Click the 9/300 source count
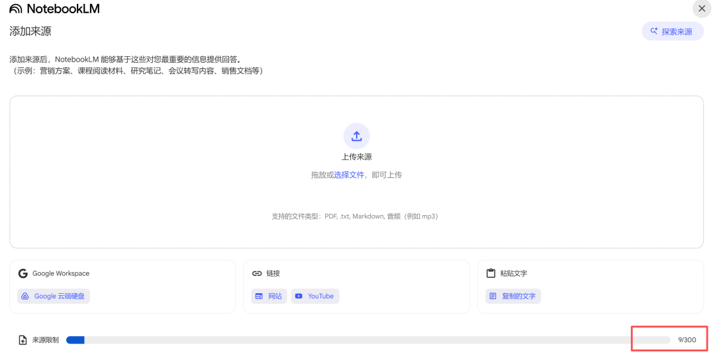This screenshot has width=715, height=356. click(x=687, y=340)
